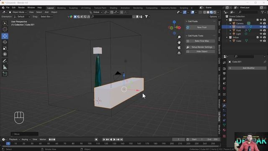
Task: Uncheck the Collection exclude checkbox in outliner
Action: (258, 20)
